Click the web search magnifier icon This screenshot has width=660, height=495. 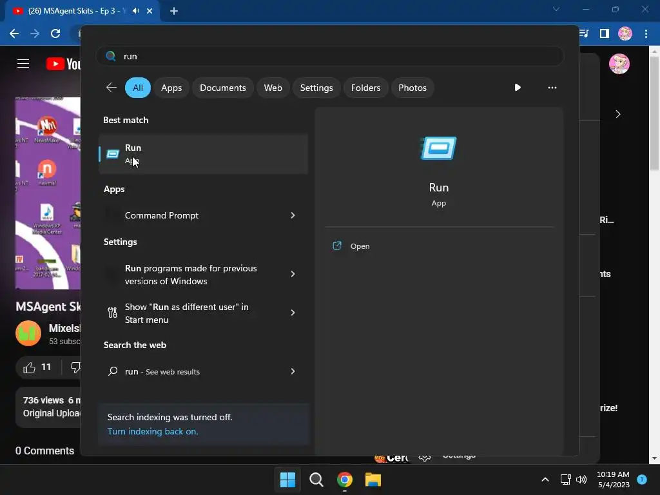112,371
